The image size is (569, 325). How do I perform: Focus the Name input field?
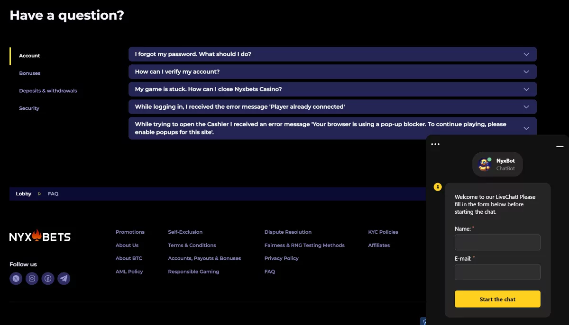click(x=497, y=242)
